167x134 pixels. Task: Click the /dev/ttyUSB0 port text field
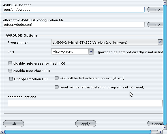click(x=70, y=52)
